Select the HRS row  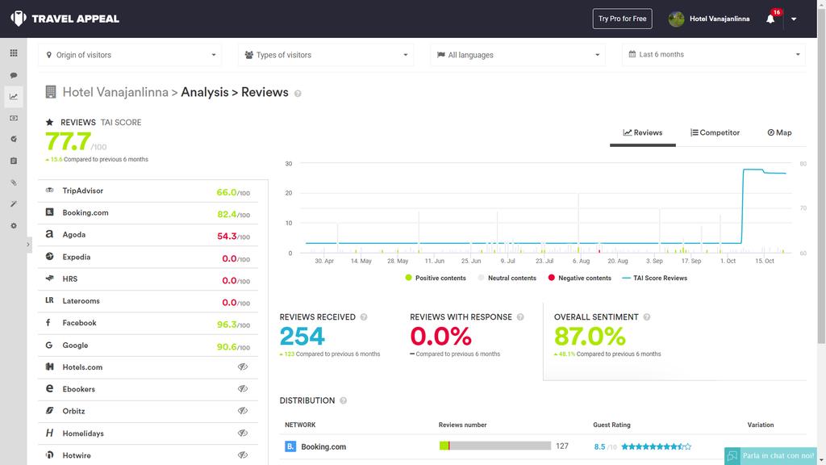pyautogui.click(x=148, y=279)
